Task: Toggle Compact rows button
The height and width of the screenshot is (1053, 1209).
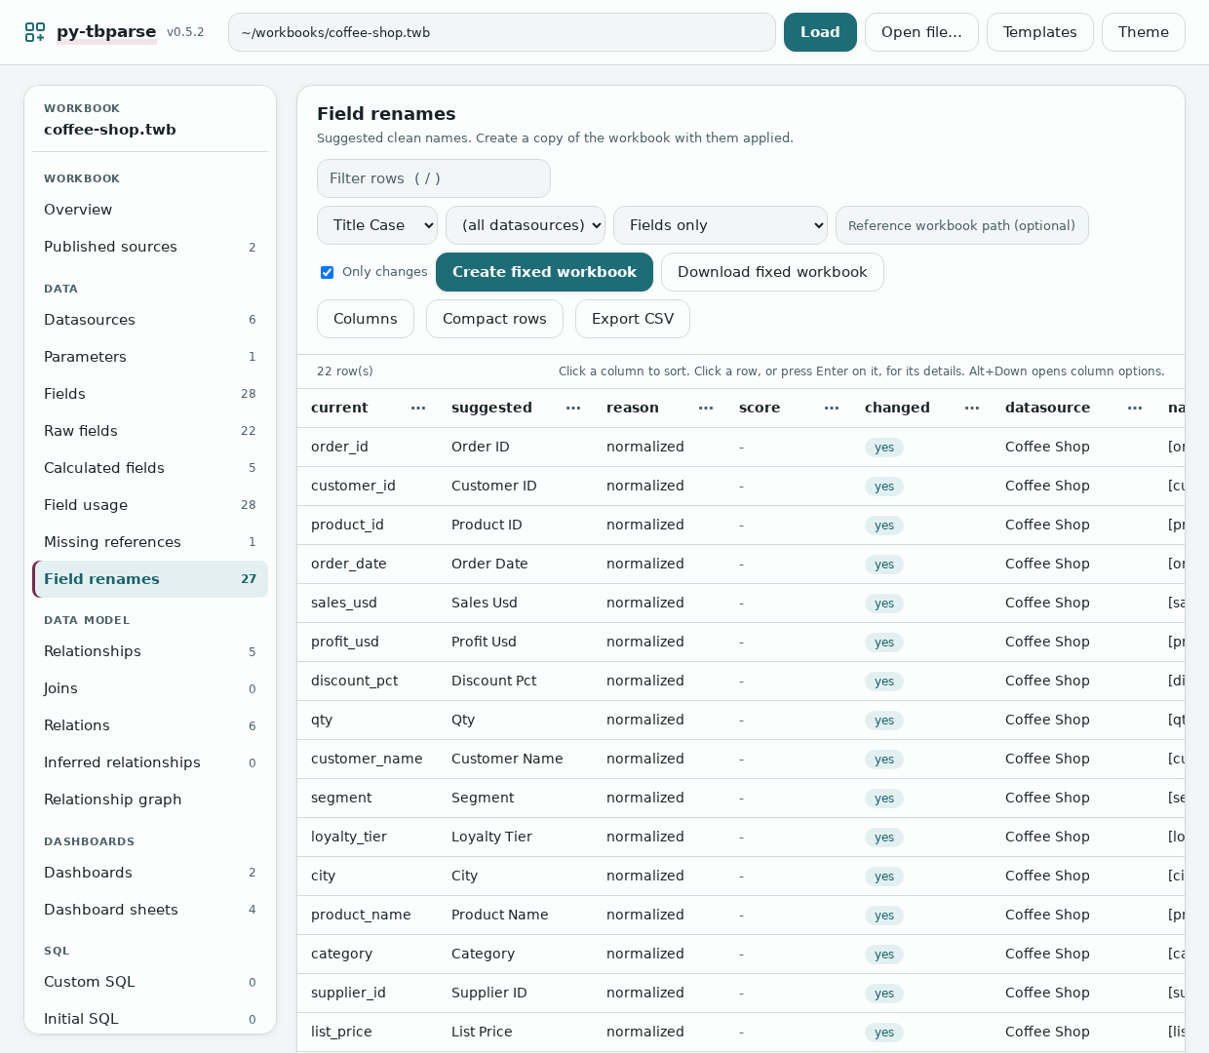Action: [494, 319]
